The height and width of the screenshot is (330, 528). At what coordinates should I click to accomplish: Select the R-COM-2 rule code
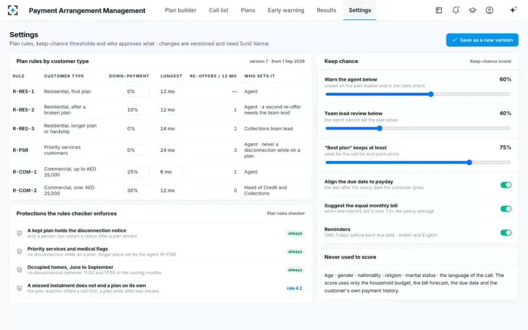point(25,191)
